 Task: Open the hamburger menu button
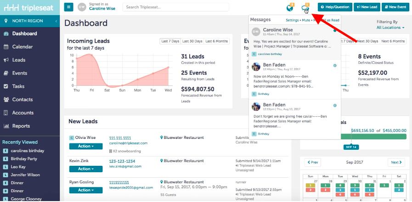[68, 7]
